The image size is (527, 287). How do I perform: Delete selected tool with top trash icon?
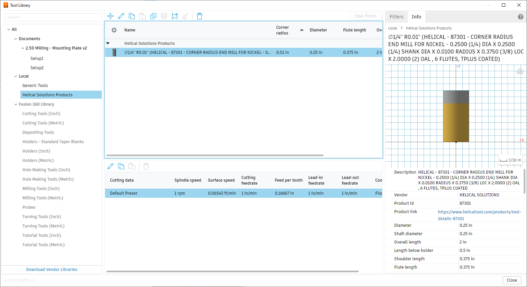click(199, 16)
